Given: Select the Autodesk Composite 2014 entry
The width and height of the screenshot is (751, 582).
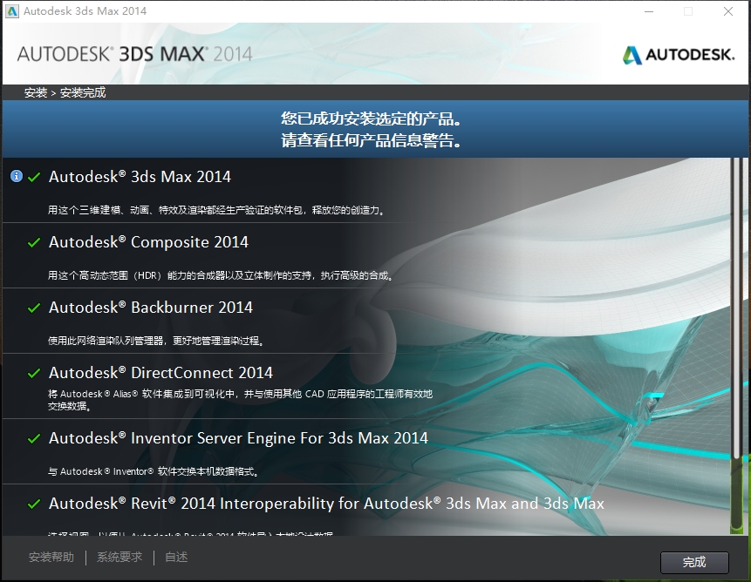Looking at the screenshot, I should (x=148, y=242).
